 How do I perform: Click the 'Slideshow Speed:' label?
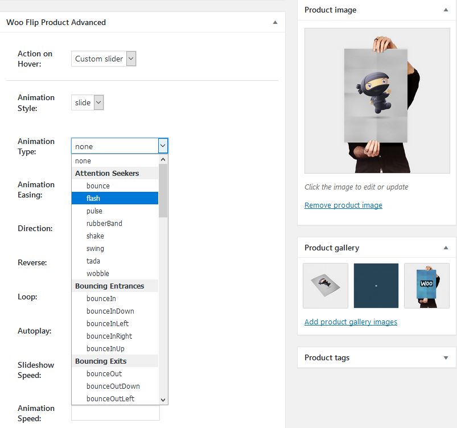coord(36,371)
